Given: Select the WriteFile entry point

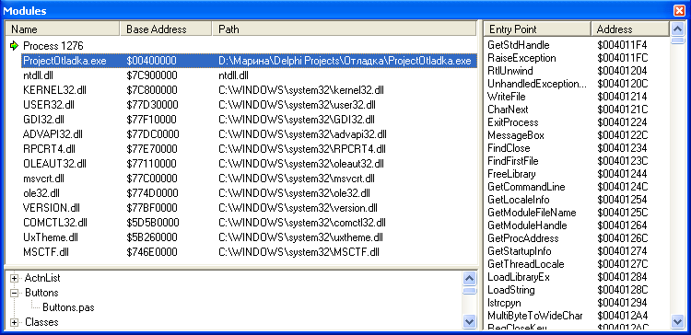Looking at the screenshot, I should 507,97.
